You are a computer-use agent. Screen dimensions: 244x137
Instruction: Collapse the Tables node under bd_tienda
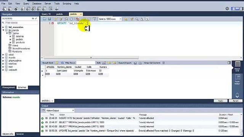tap(7, 33)
